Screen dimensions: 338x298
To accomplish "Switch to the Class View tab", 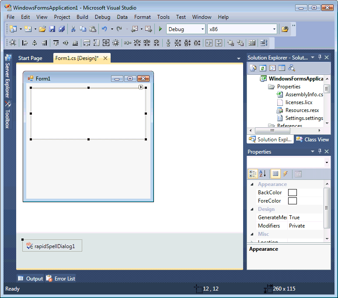I will coord(313,140).
